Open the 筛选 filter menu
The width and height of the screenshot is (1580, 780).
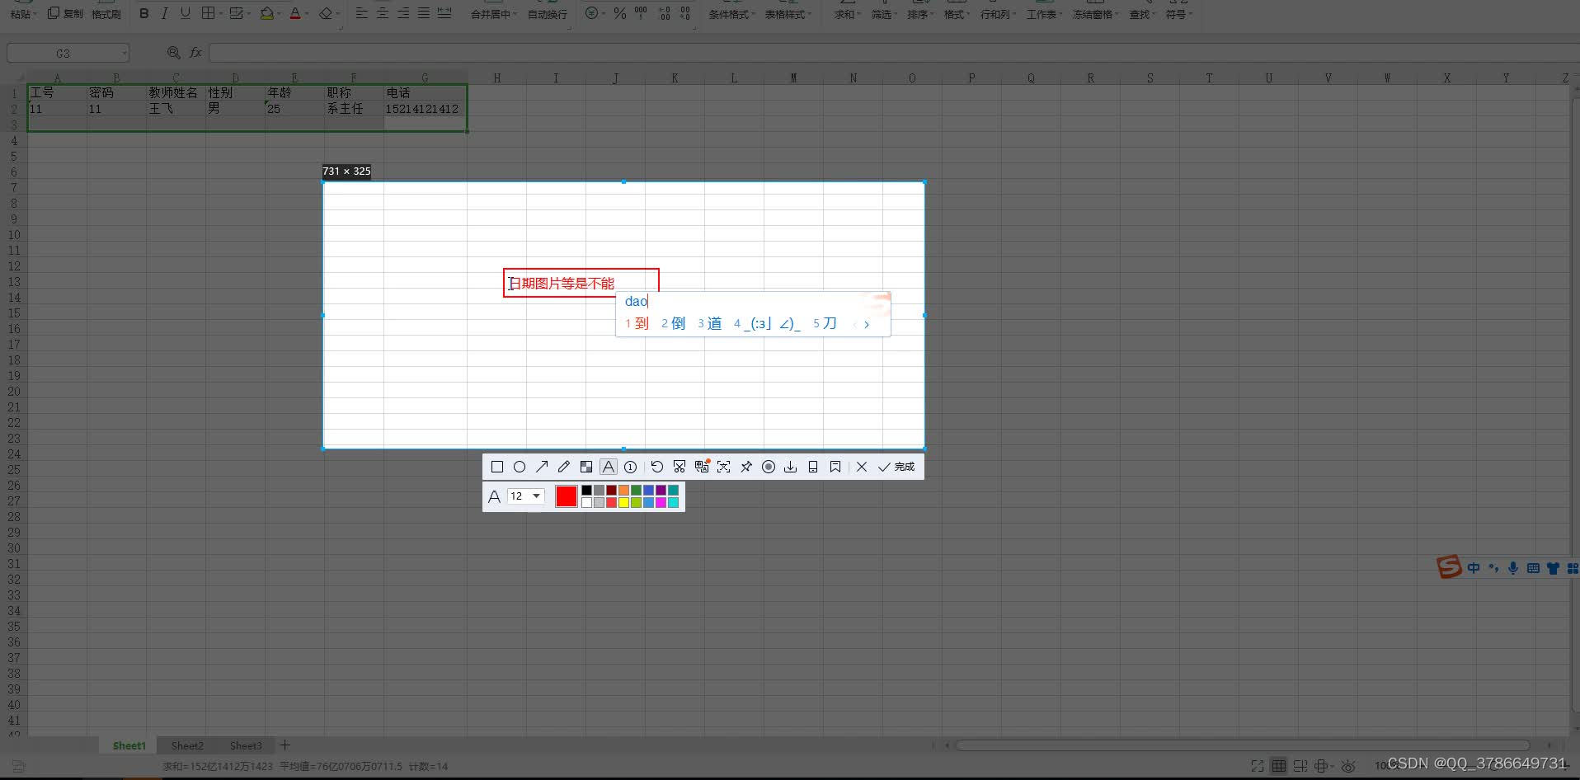pos(884,14)
